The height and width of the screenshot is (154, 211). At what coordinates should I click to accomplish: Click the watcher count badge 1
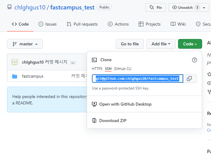tap(197, 8)
